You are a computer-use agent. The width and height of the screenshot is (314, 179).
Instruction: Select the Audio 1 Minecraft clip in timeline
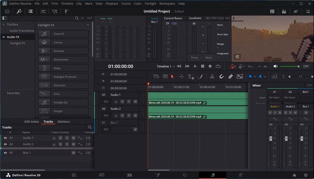[198, 98]
